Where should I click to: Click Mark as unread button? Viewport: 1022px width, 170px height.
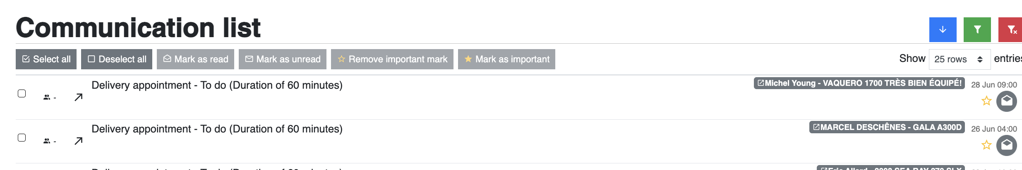pos(283,59)
